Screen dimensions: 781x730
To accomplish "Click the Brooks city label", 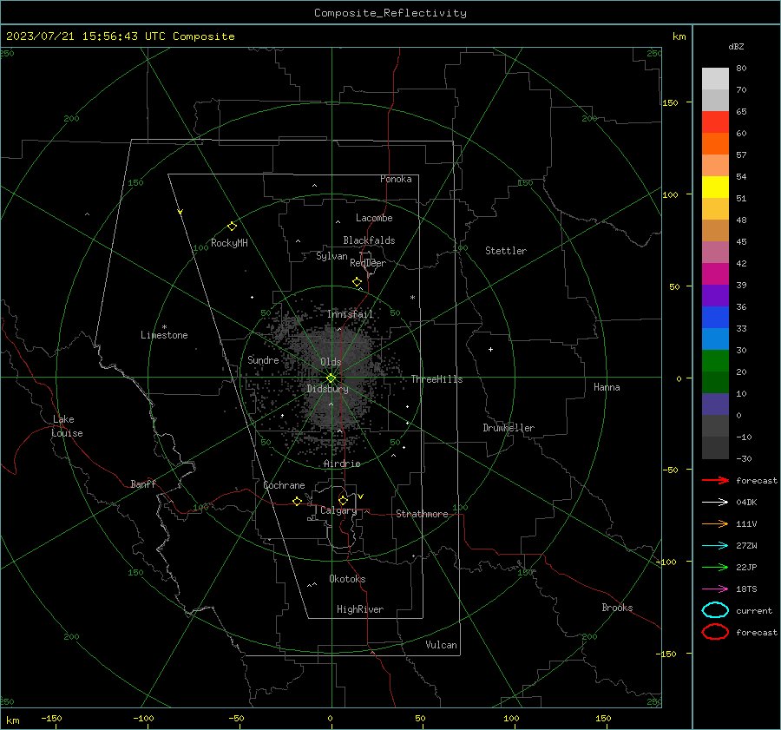I will click(617, 608).
